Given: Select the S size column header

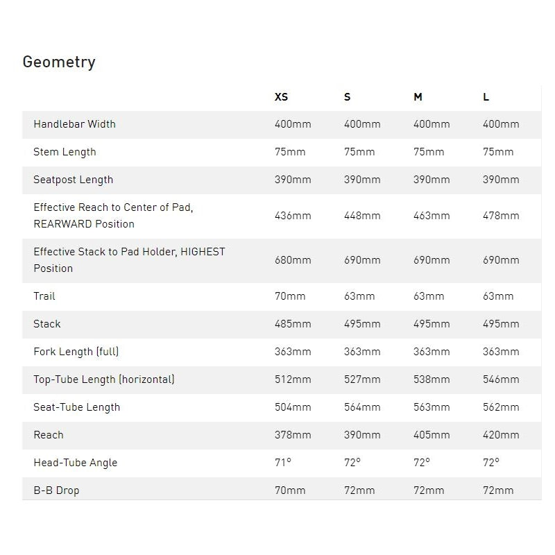Looking at the screenshot, I should click(348, 97).
